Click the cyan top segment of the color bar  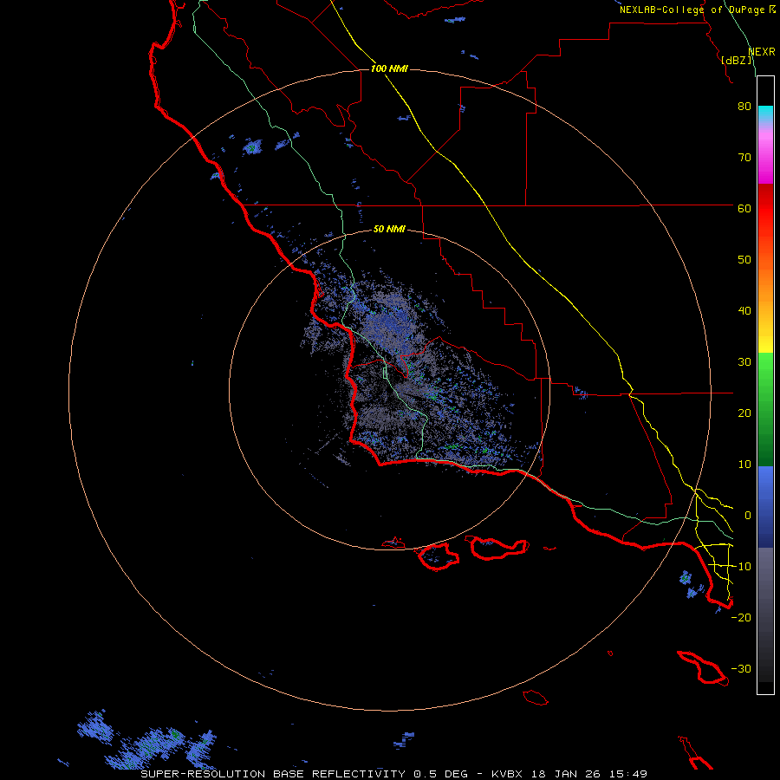coord(765,115)
